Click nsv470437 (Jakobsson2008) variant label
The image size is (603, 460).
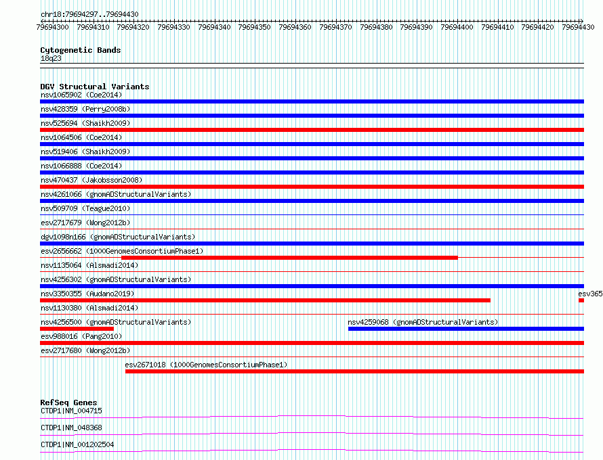(91, 180)
